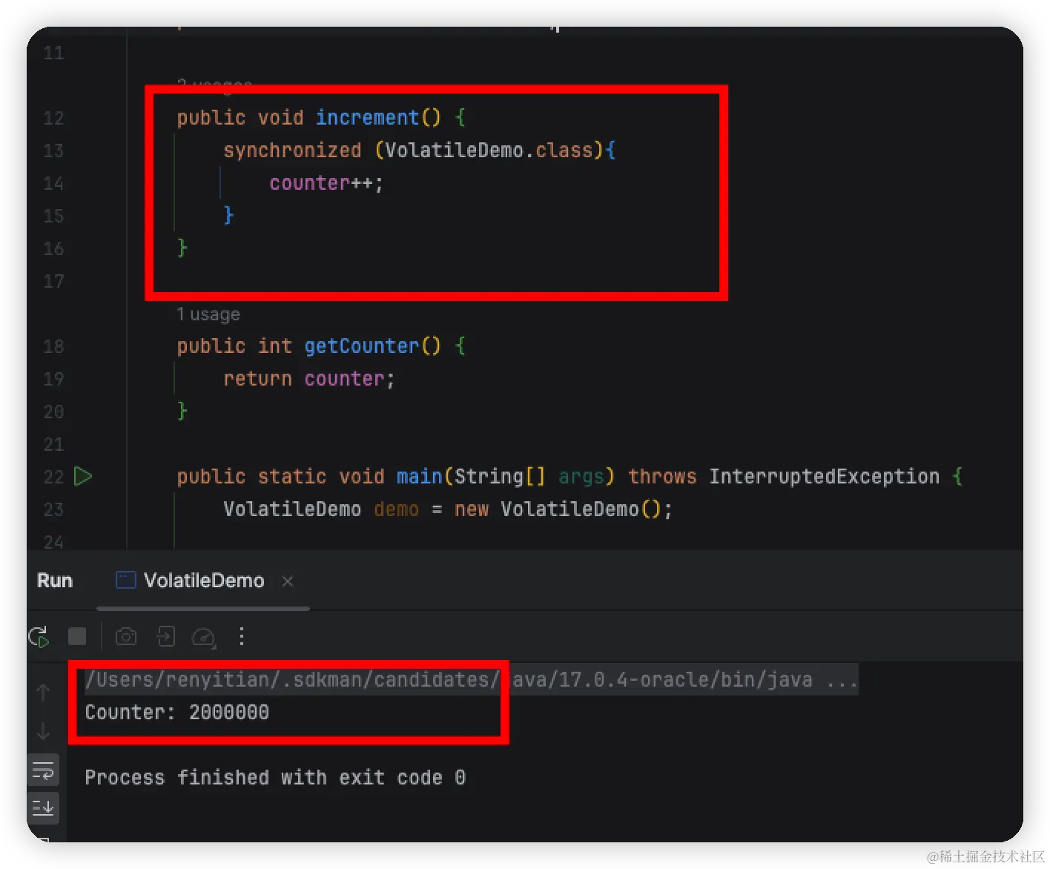Screen dimensions: 1050x869
Task: Click the counter++ statement
Action: tap(326, 183)
